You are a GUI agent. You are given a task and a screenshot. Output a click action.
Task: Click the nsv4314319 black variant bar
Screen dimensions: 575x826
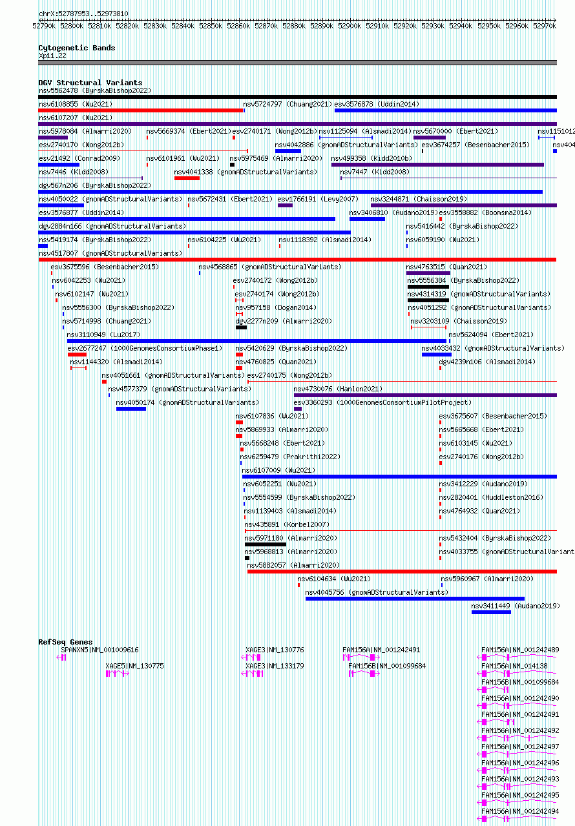[x=428, y=300]
